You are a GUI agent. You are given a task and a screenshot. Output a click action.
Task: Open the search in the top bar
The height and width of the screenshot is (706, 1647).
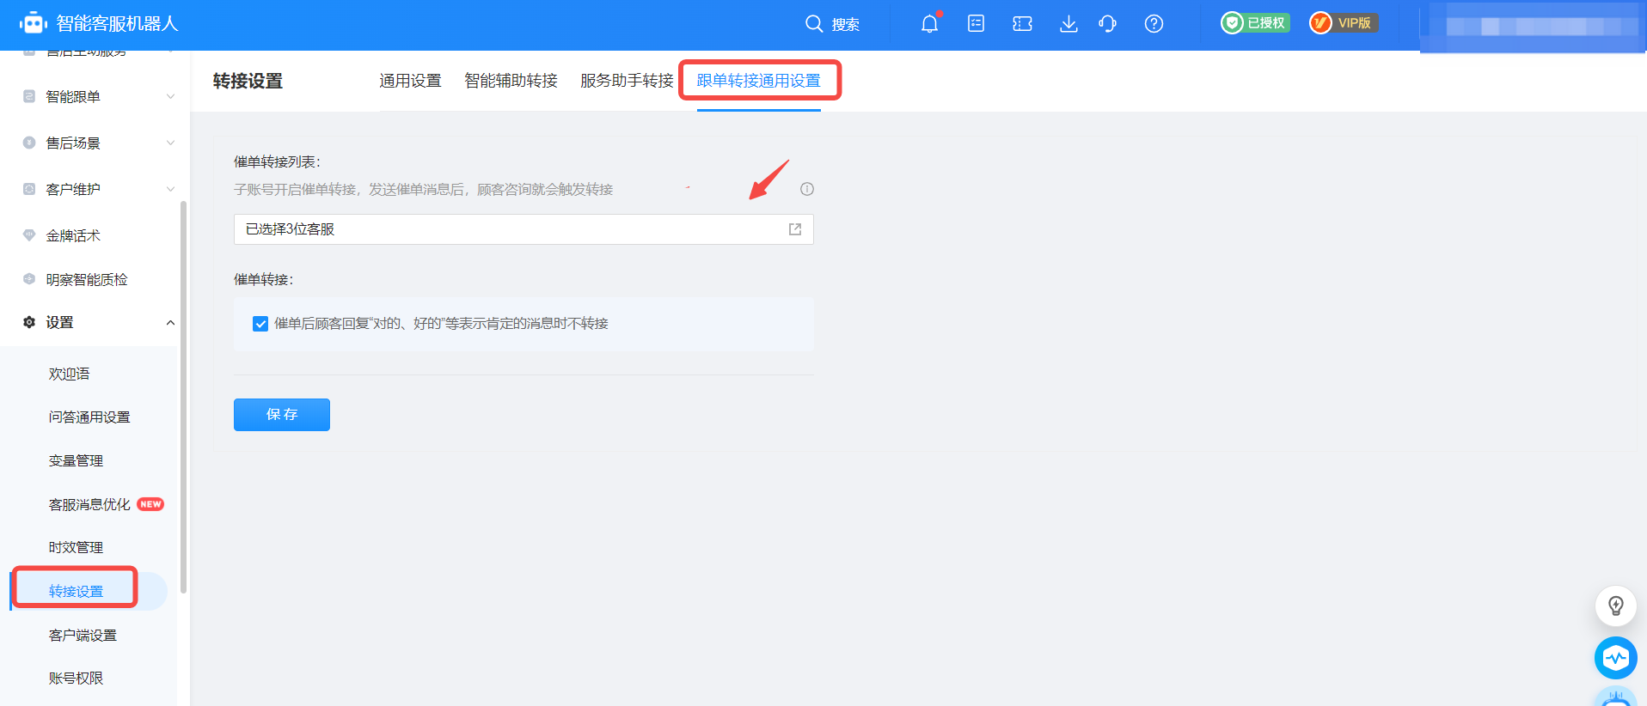pyautogui.click(x=832, y=24)
